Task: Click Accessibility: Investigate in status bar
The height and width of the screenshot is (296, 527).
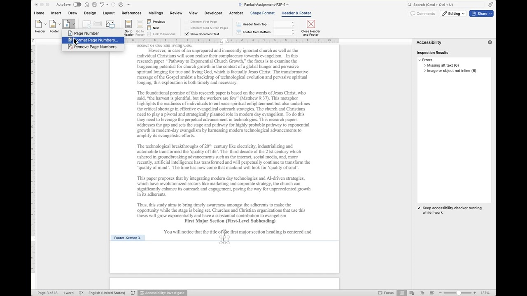Action: tap(162, 293)
